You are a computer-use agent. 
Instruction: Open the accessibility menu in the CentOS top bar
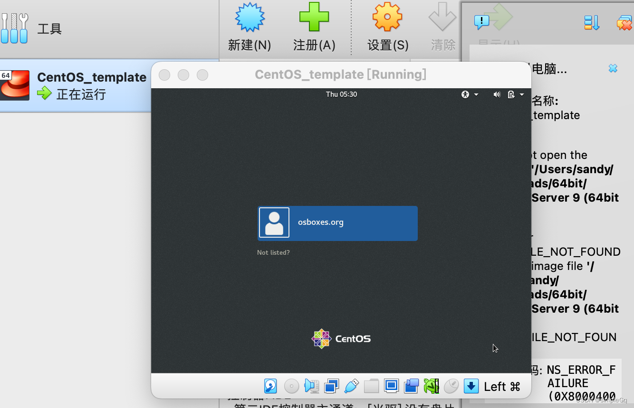pos(470,94)
